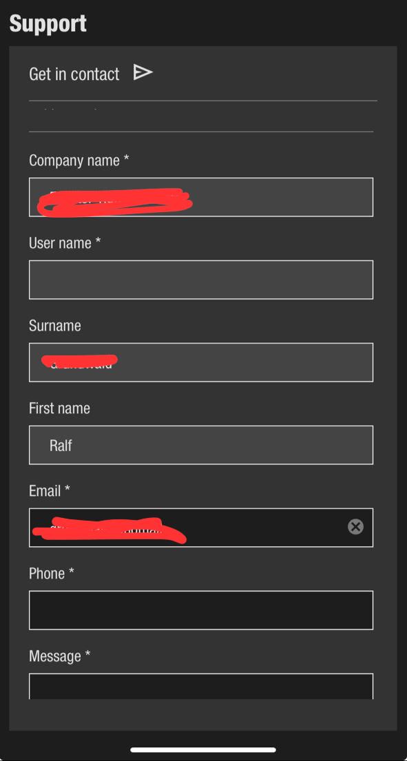Click the User name label

pos(65,242)
